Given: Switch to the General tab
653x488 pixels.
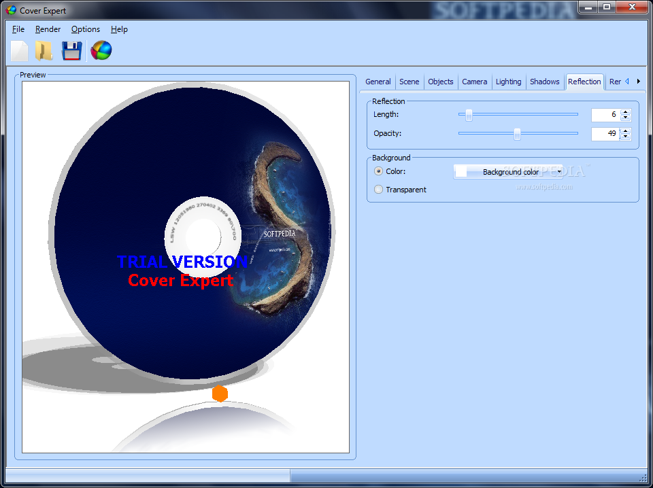Looking at the screenshot, I should [x=378, y=82].
